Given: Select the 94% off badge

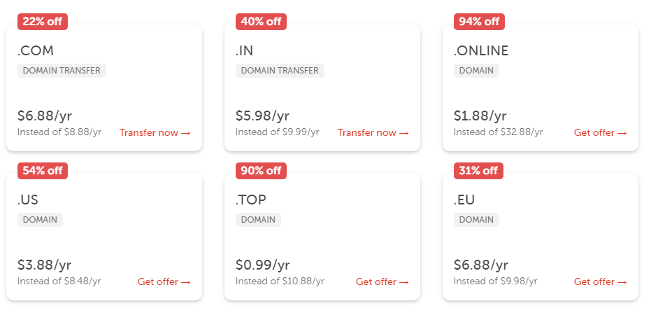Looking at the screenshot, I should tap(479, 22).
